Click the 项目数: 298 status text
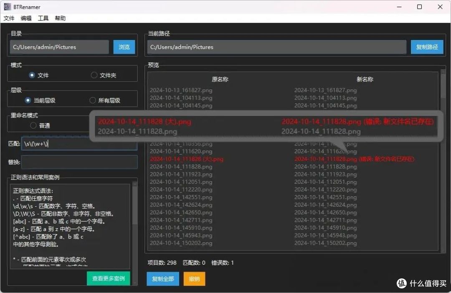This screenshot has width=451, height=293. point(162,263)
